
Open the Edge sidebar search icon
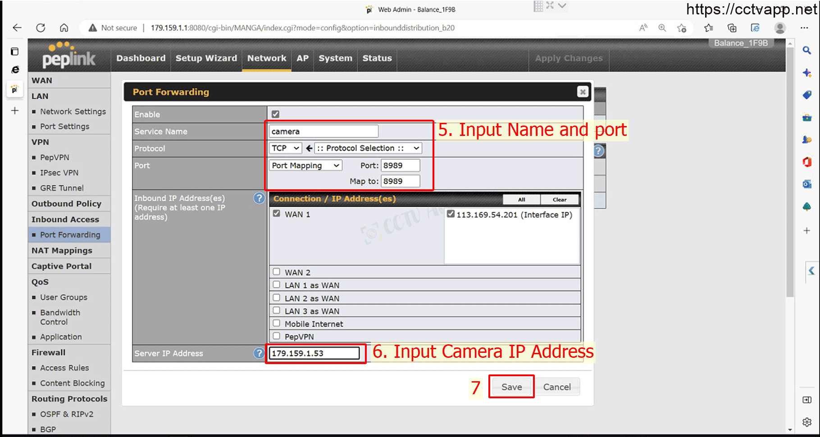point(807,50)
